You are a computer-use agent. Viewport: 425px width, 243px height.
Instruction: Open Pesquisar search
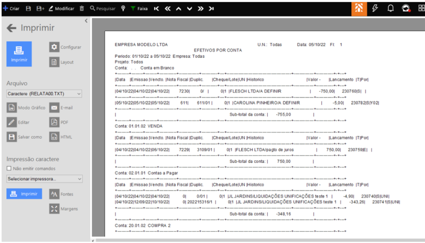click(103, 8)
